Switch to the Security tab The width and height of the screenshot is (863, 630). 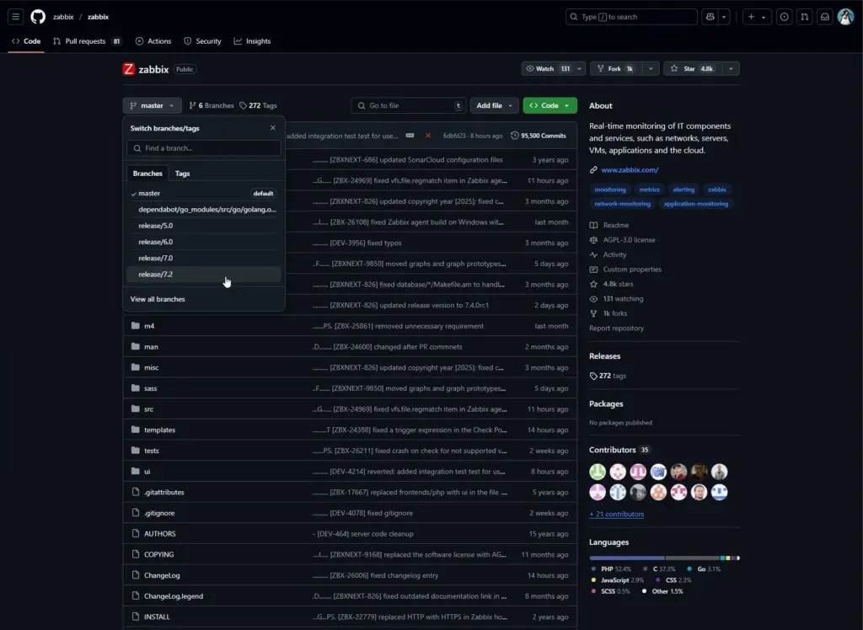tap(202, 41)
